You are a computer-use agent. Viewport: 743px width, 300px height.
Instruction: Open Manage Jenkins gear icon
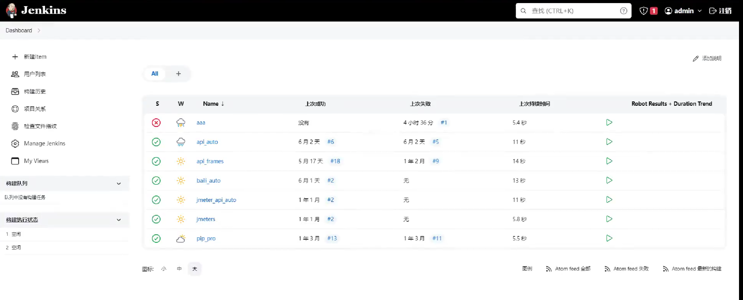[15, 144]
